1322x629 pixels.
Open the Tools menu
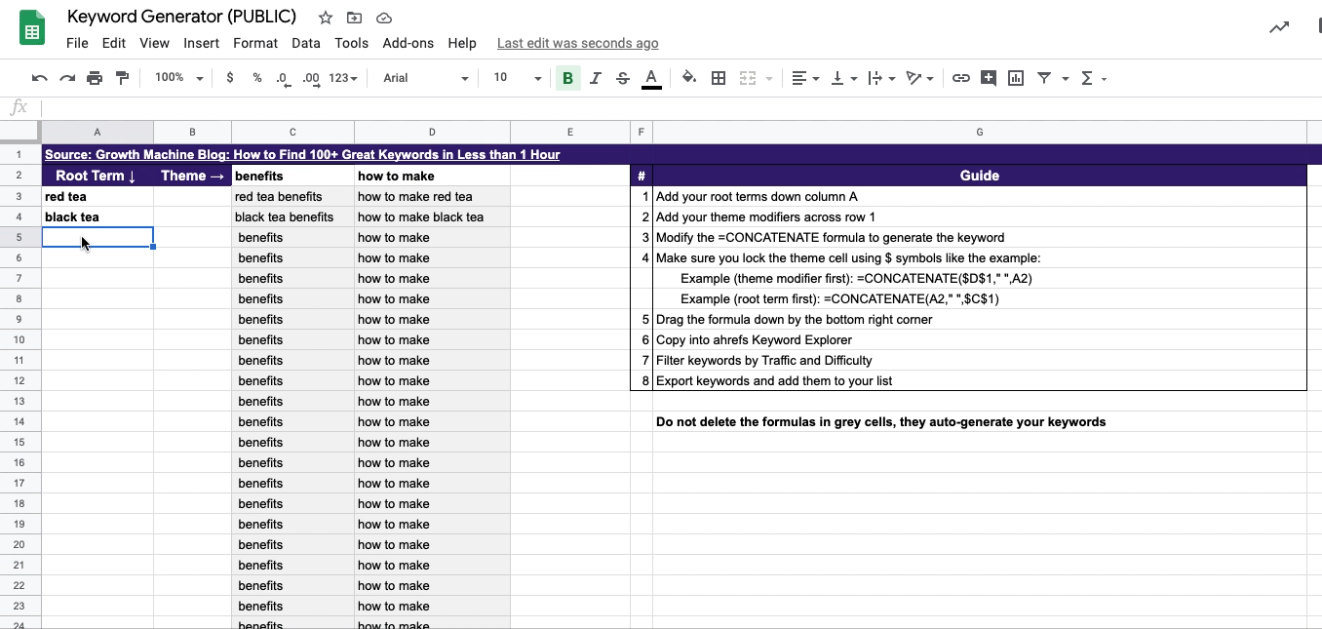pyautogui.click(x=351, y=43)
